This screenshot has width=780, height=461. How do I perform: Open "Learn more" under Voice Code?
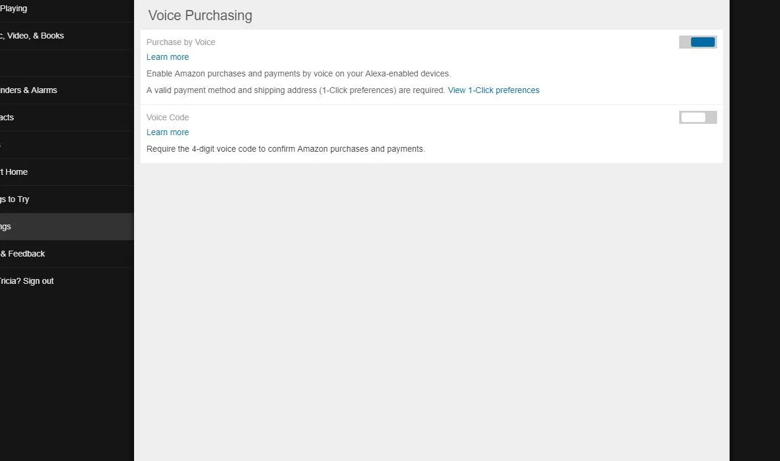[x=167, y=132]
